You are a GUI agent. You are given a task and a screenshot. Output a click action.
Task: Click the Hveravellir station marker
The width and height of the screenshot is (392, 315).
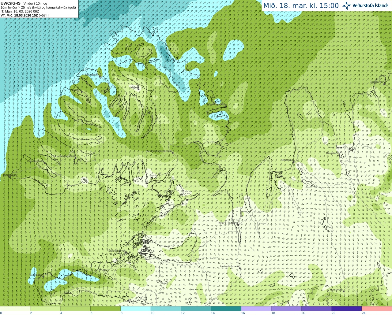click(x=344, y=291)
